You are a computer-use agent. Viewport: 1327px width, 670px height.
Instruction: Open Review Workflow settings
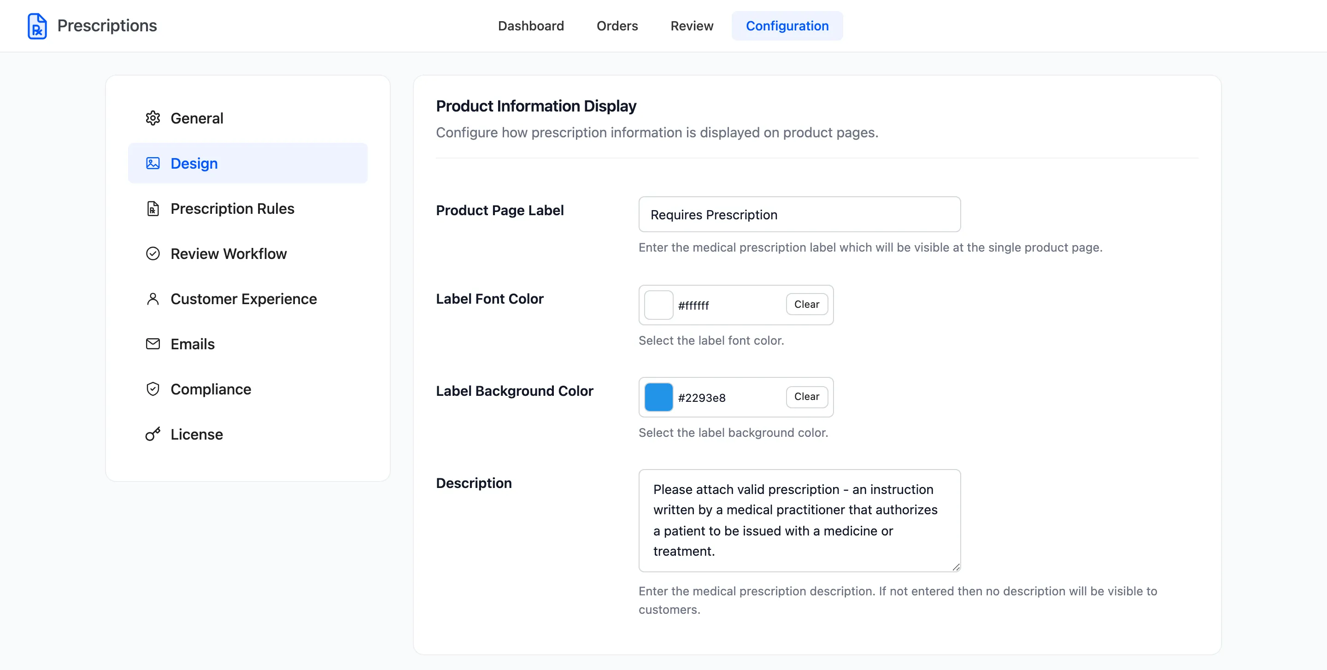coord(248,254)
